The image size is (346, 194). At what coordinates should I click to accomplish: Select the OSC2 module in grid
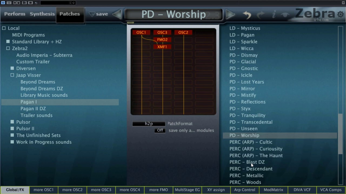183,32
